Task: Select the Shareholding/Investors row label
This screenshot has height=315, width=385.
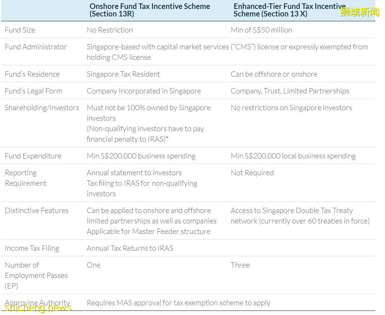Action: tap(42, 108)
